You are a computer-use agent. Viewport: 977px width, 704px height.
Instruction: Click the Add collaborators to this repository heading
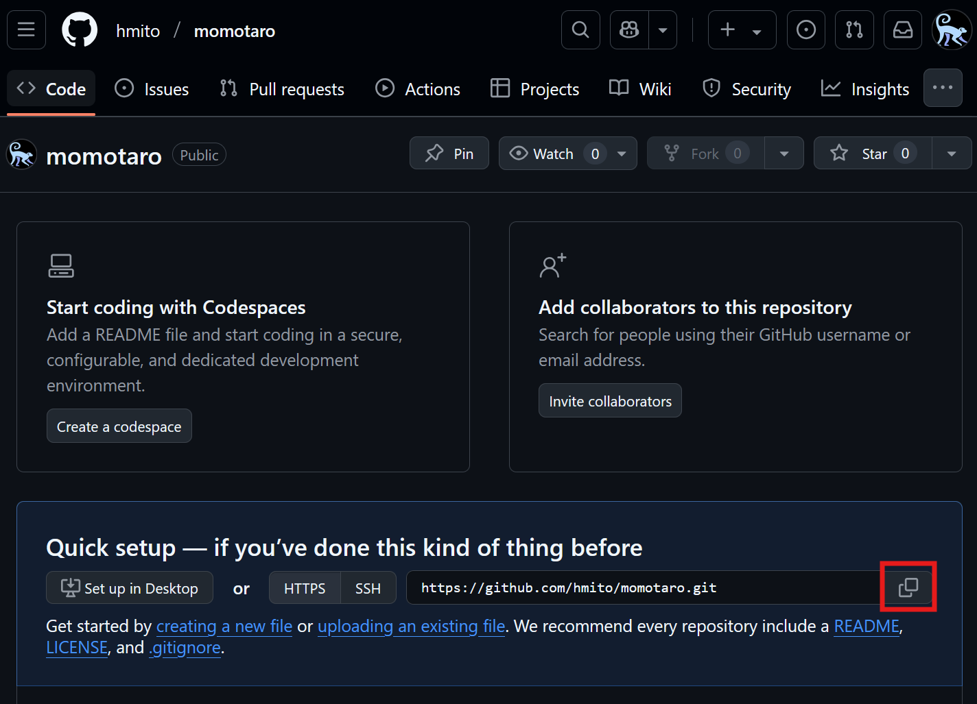(695, 307)
